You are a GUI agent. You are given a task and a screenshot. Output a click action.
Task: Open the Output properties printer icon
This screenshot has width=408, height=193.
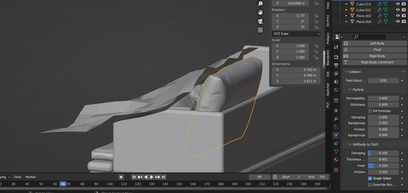pos(336,65)
